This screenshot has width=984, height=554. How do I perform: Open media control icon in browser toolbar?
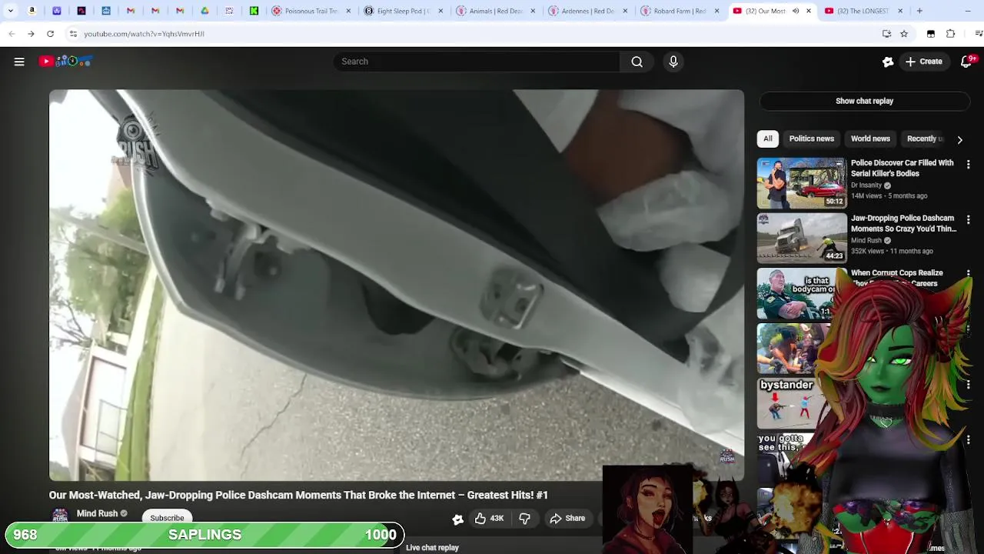(x=979, y=34)
